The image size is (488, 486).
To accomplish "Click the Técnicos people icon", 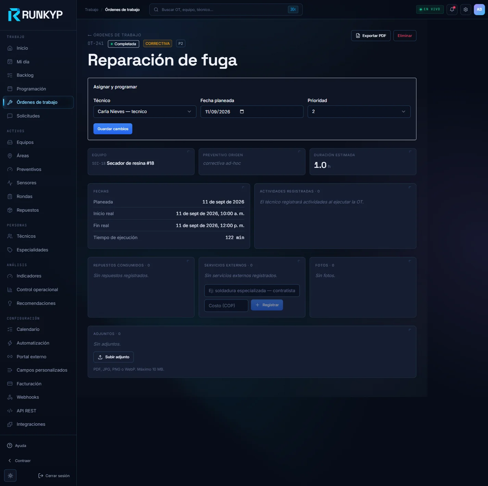I will pyautogui.click(x=10, y=236).
